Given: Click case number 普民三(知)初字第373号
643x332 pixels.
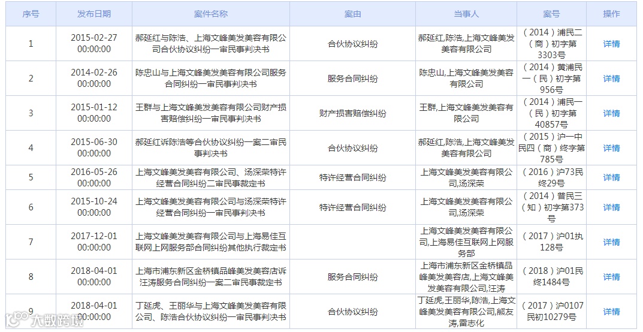Looking at the screenshot, I should point(551,207).
